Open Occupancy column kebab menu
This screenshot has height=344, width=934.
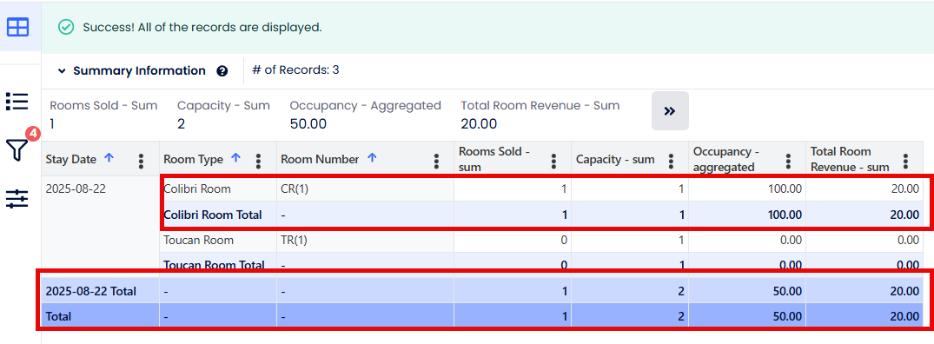[789, 161]
